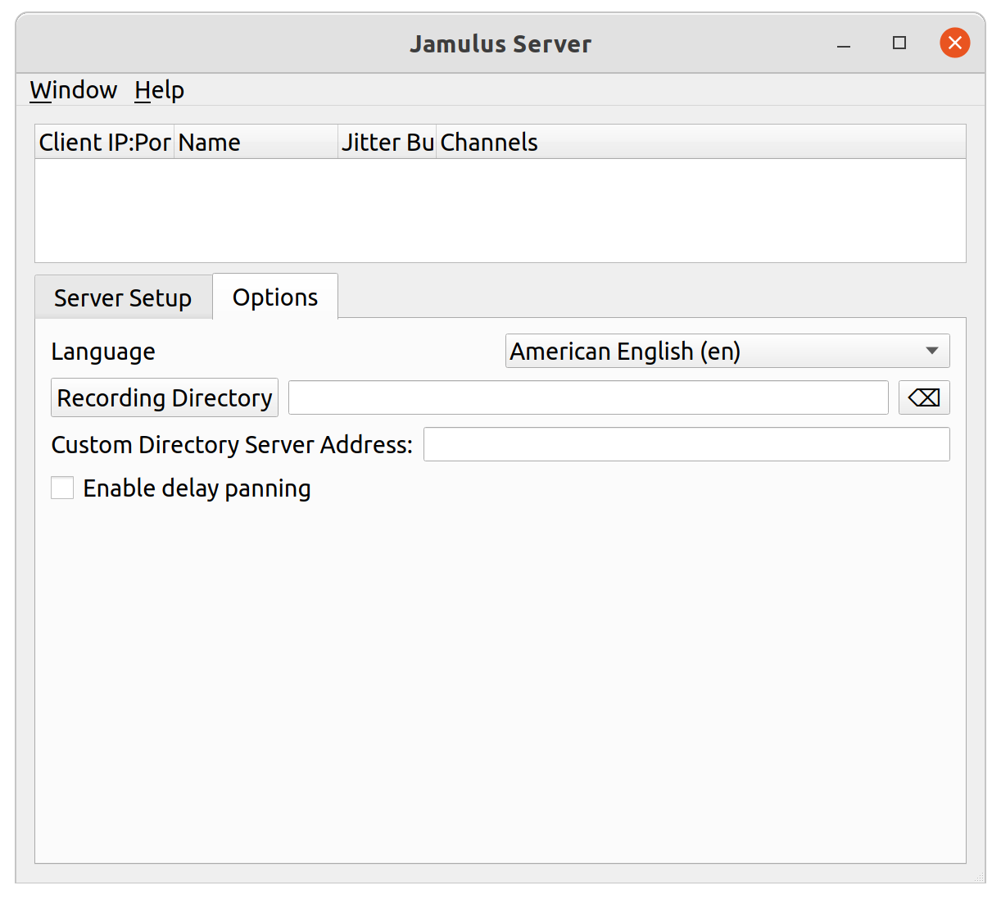The image size is (1001, 899).
Task: Sort by the Name column header
Action: pos(256,142)
